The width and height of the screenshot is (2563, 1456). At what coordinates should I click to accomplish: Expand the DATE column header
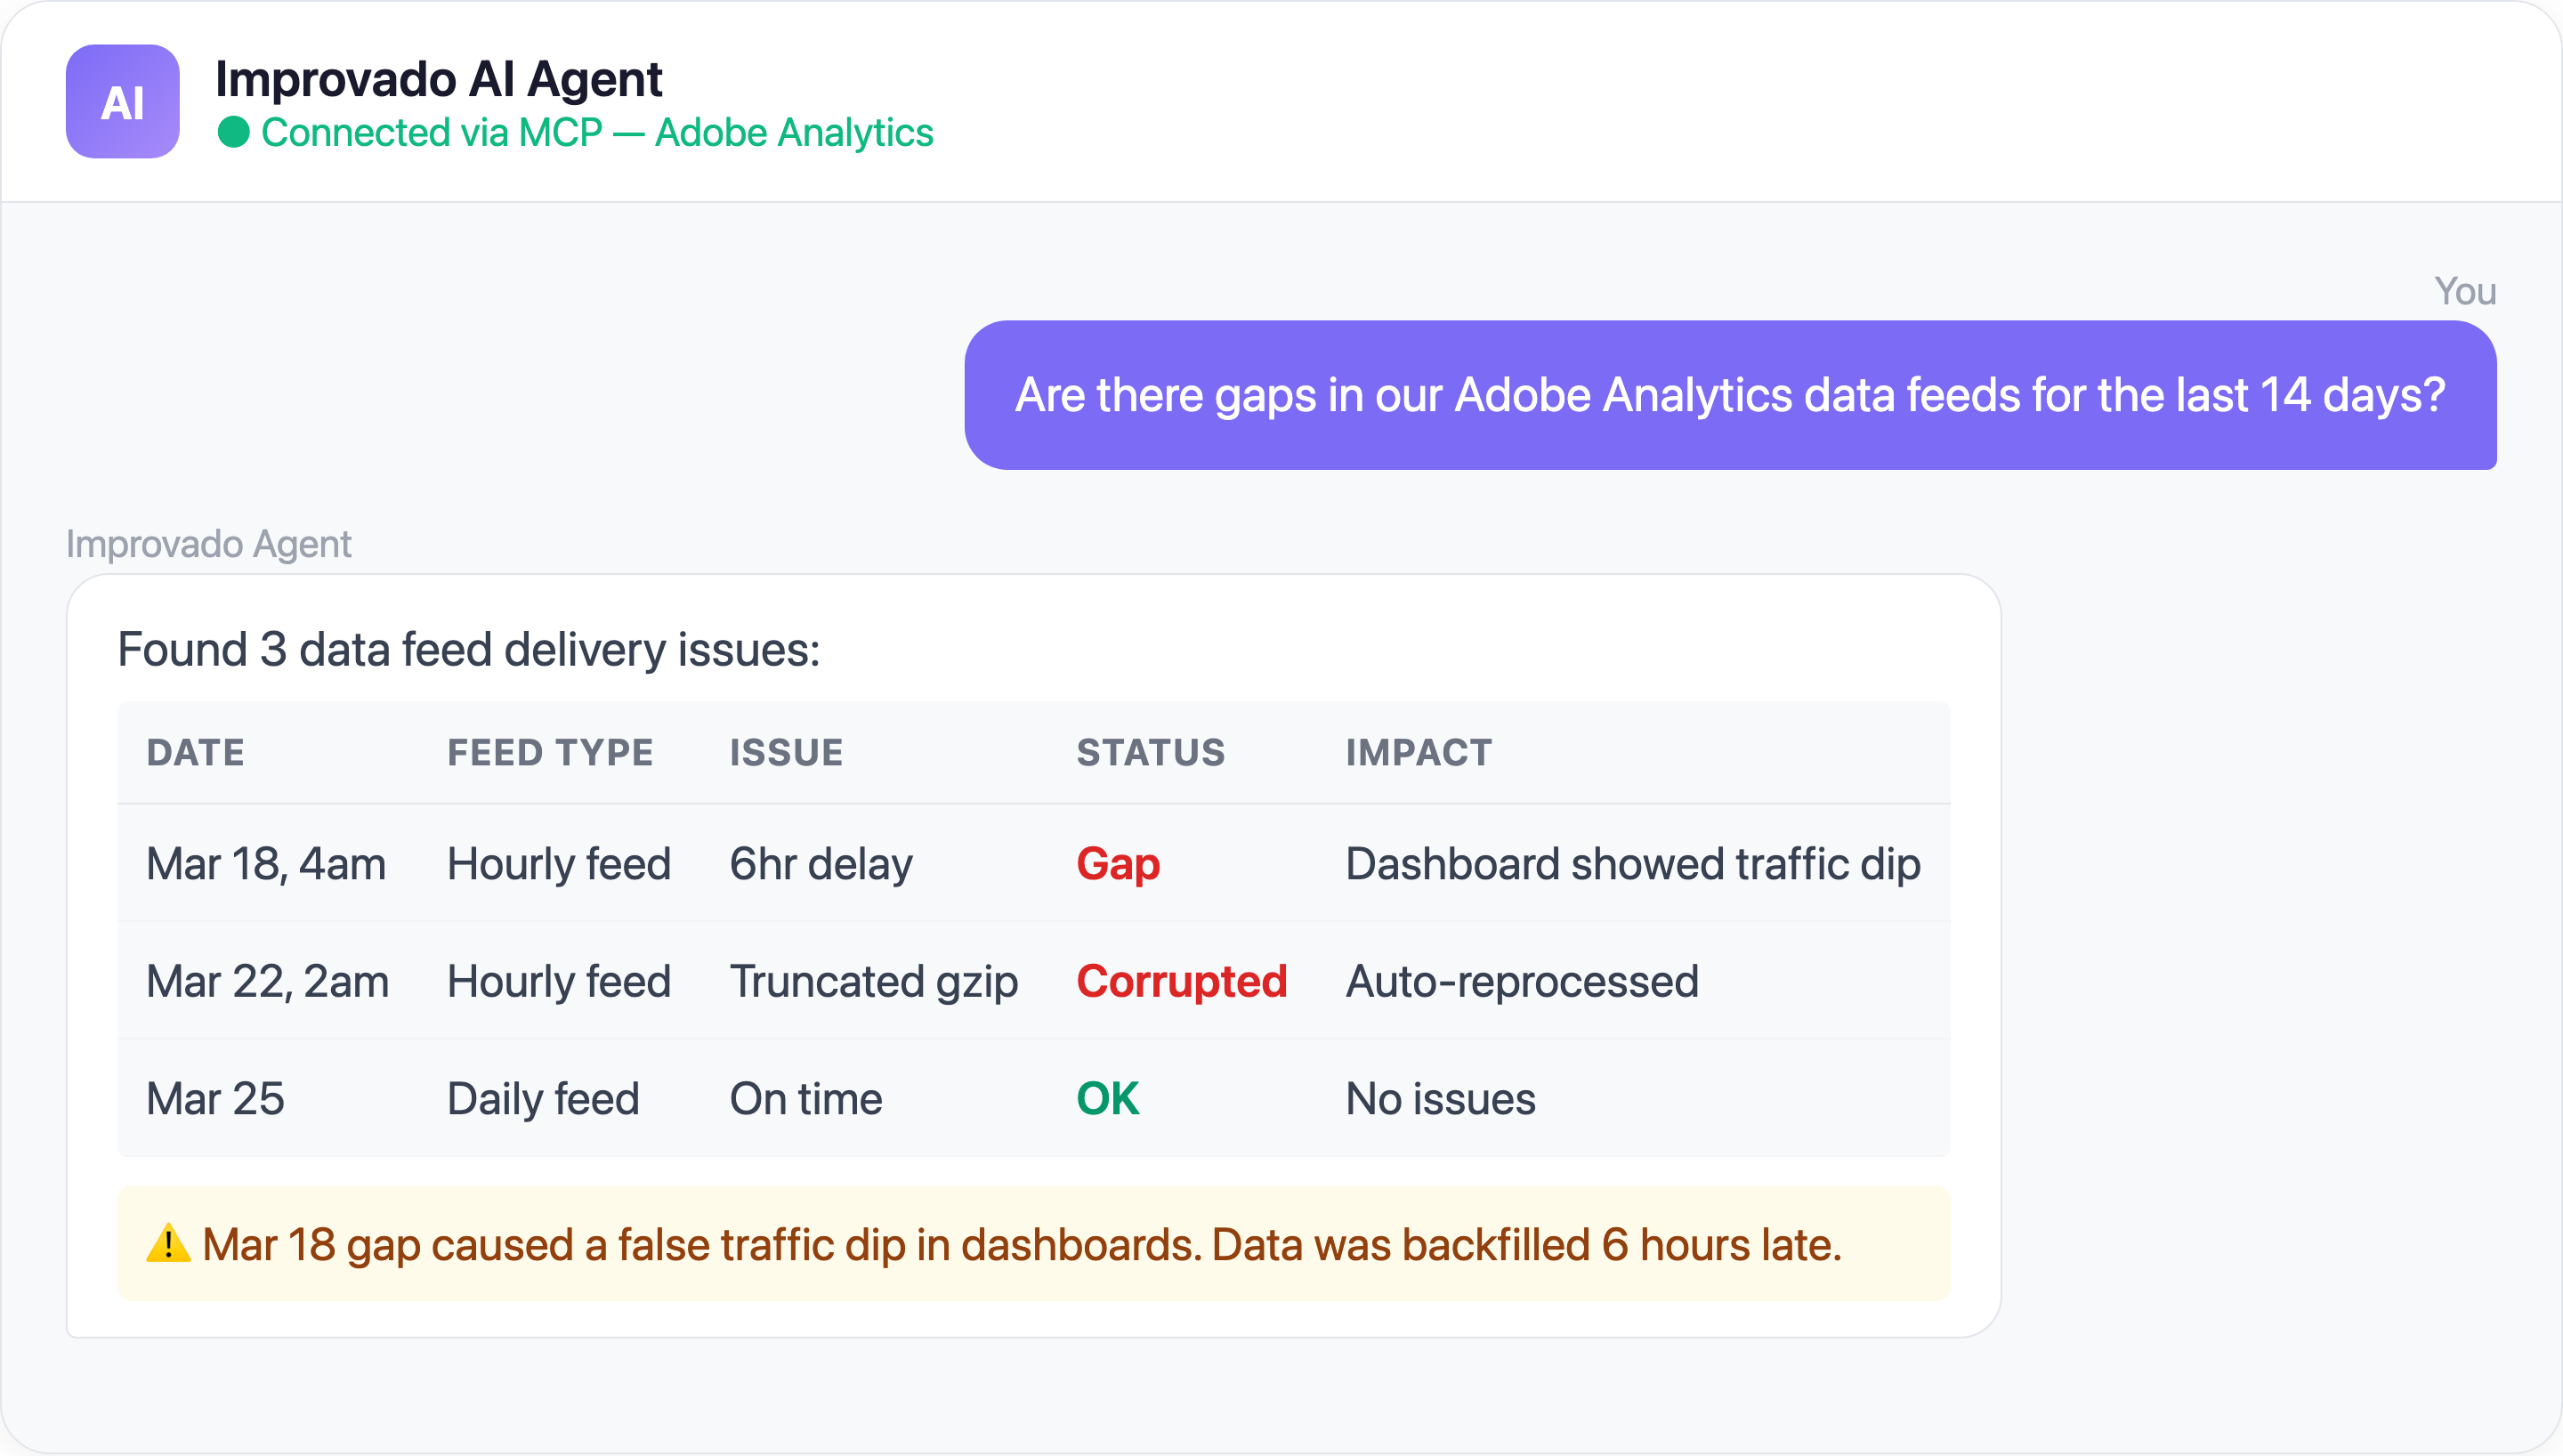pyautogui.click(x=195, y=752)
